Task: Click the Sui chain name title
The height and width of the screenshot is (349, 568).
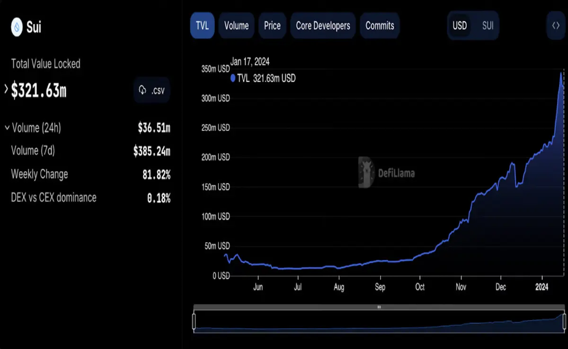Action: (x=34, y=27)
